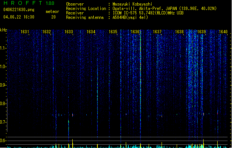Click the Receiving Location label
This screenshot has width=232, height=148.
point(86,9)
